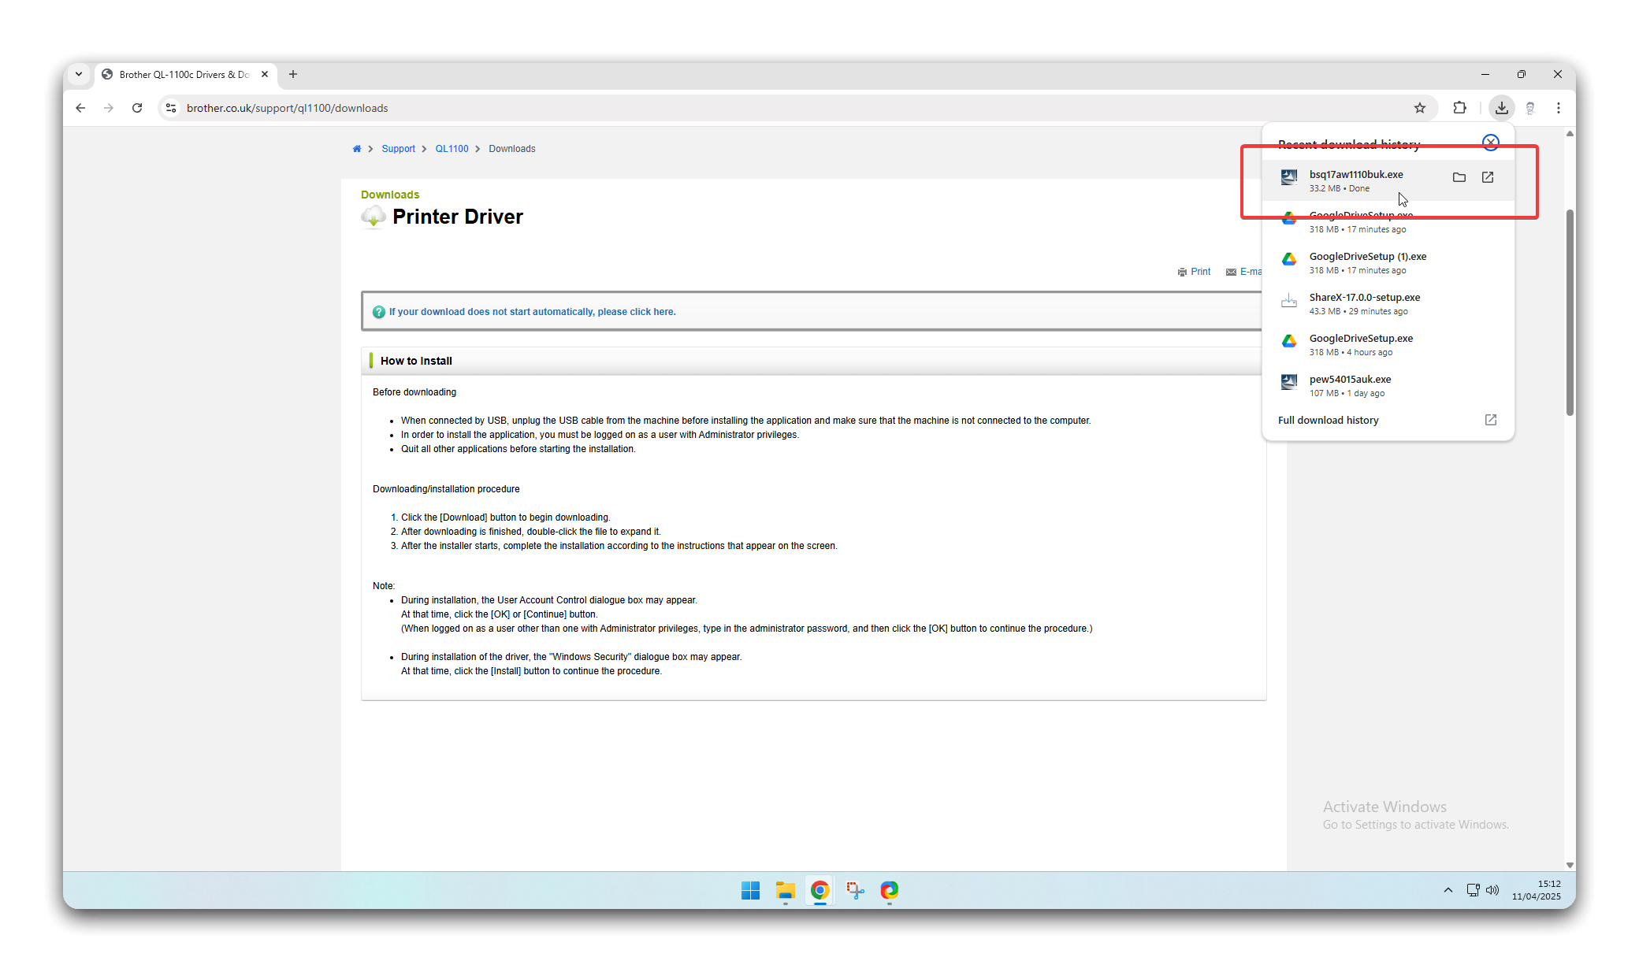Bookmark this page with star icon

coord(1419,108)
